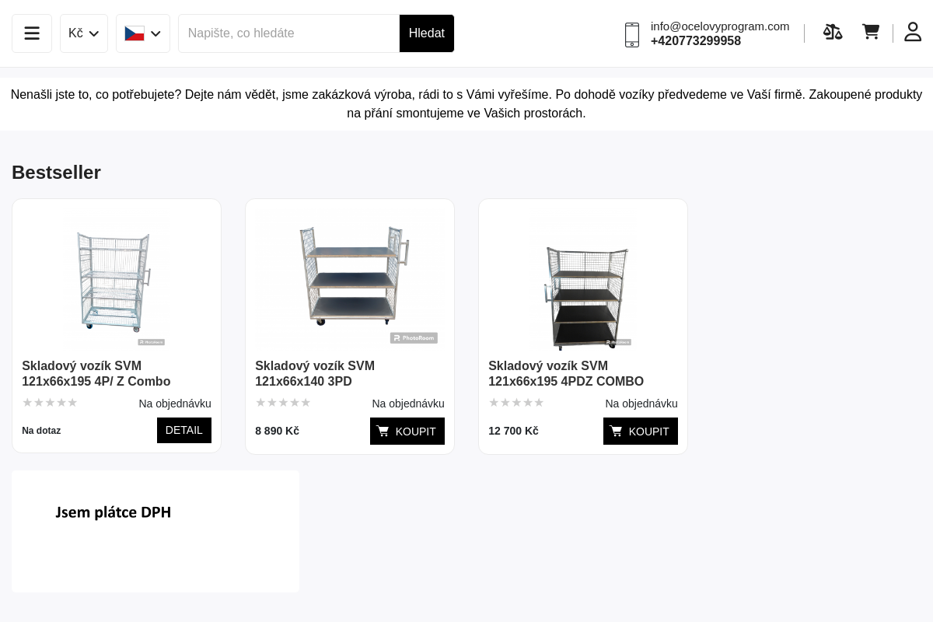
Task: Expand the Kč currency dropdown
Action: point(84,33)
